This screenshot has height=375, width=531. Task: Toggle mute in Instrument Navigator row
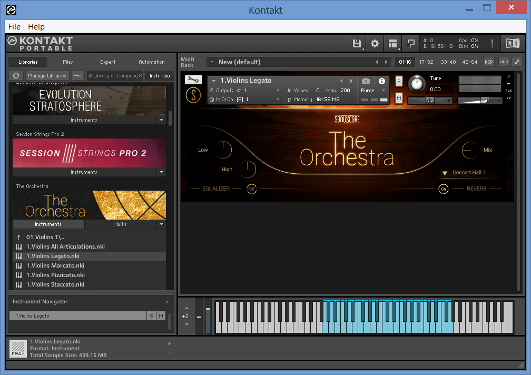[161, 316]
